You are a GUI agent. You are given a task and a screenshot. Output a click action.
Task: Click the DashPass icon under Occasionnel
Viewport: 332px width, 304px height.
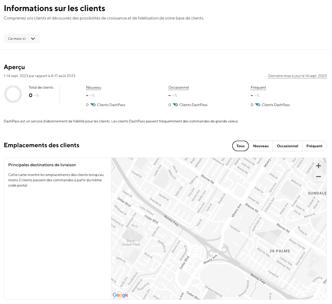click(x=175, y=105)
